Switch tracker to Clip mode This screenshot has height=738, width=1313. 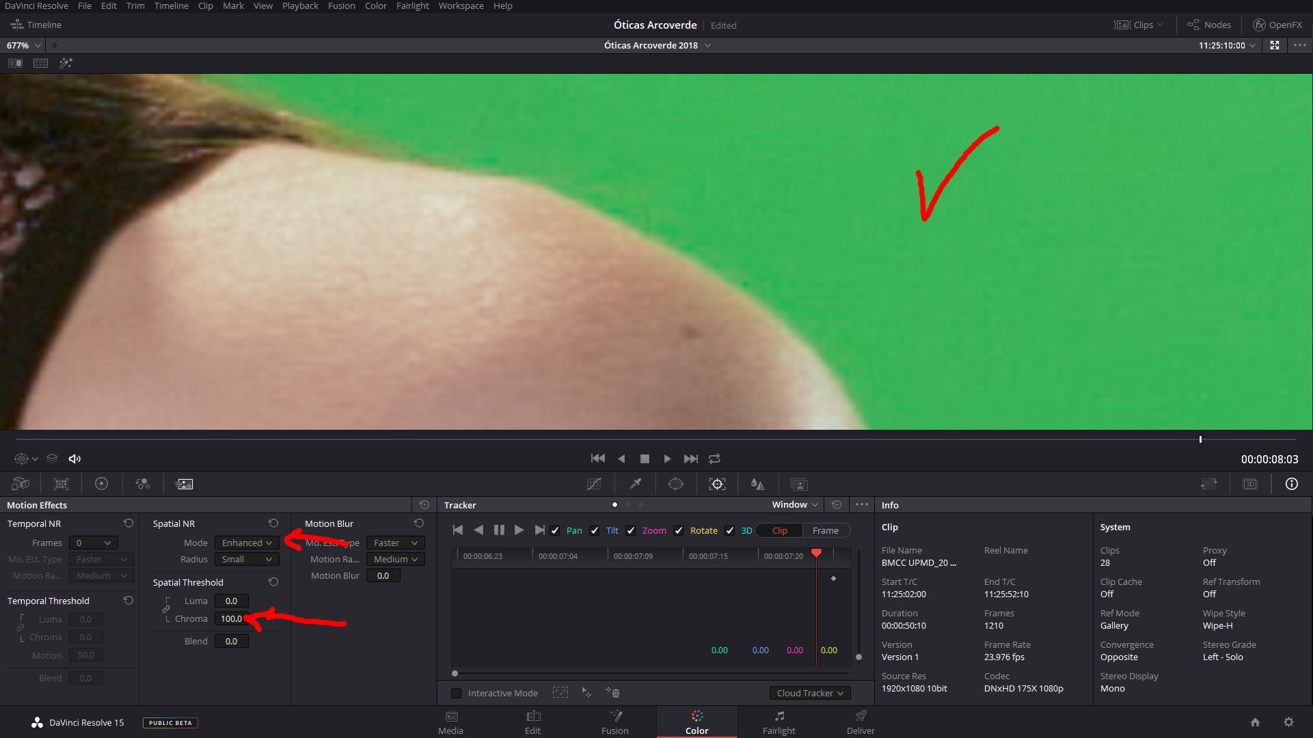pos(780,530)
